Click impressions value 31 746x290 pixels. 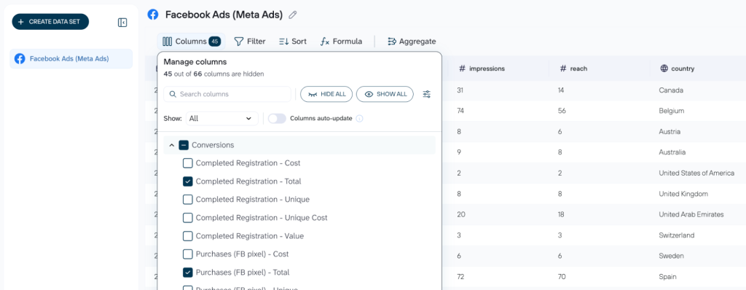click(460, 90)
